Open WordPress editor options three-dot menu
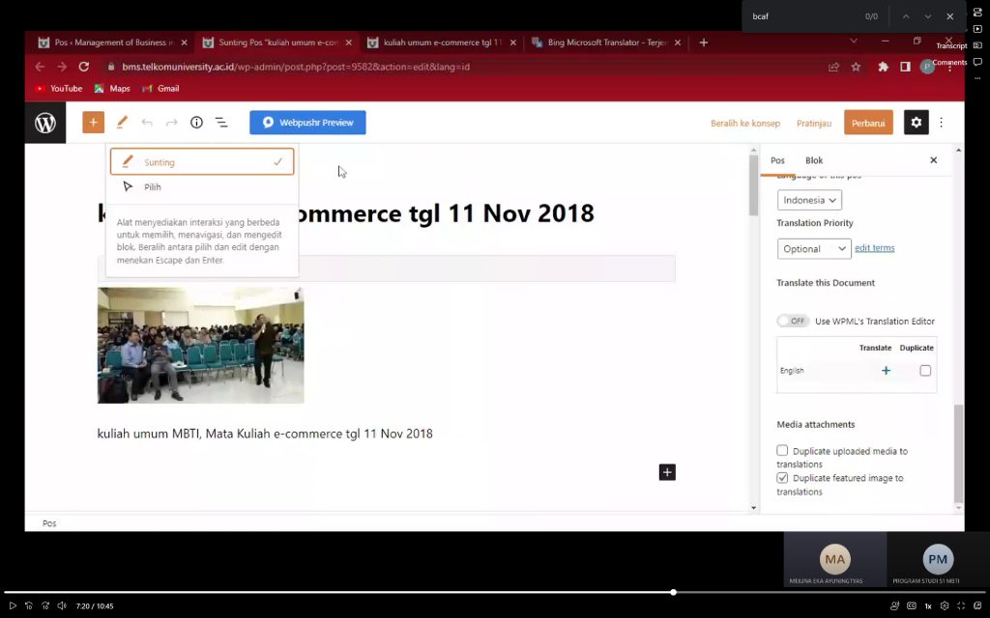 coord(942,123)
